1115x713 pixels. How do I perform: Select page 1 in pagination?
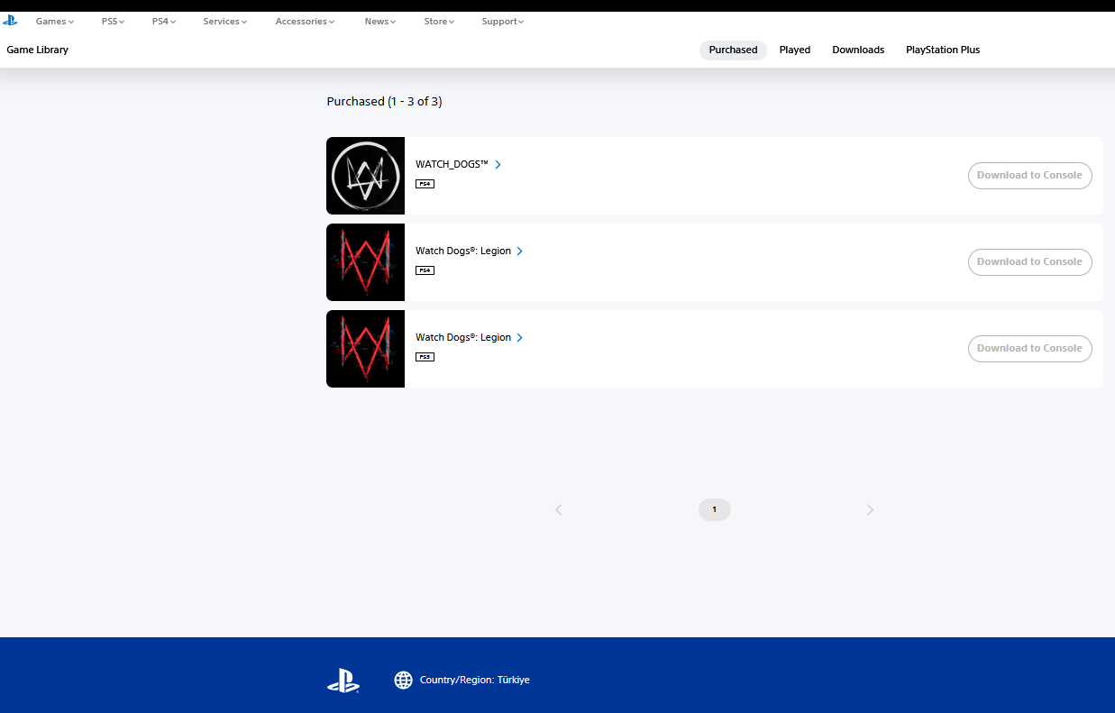[714, 510]
